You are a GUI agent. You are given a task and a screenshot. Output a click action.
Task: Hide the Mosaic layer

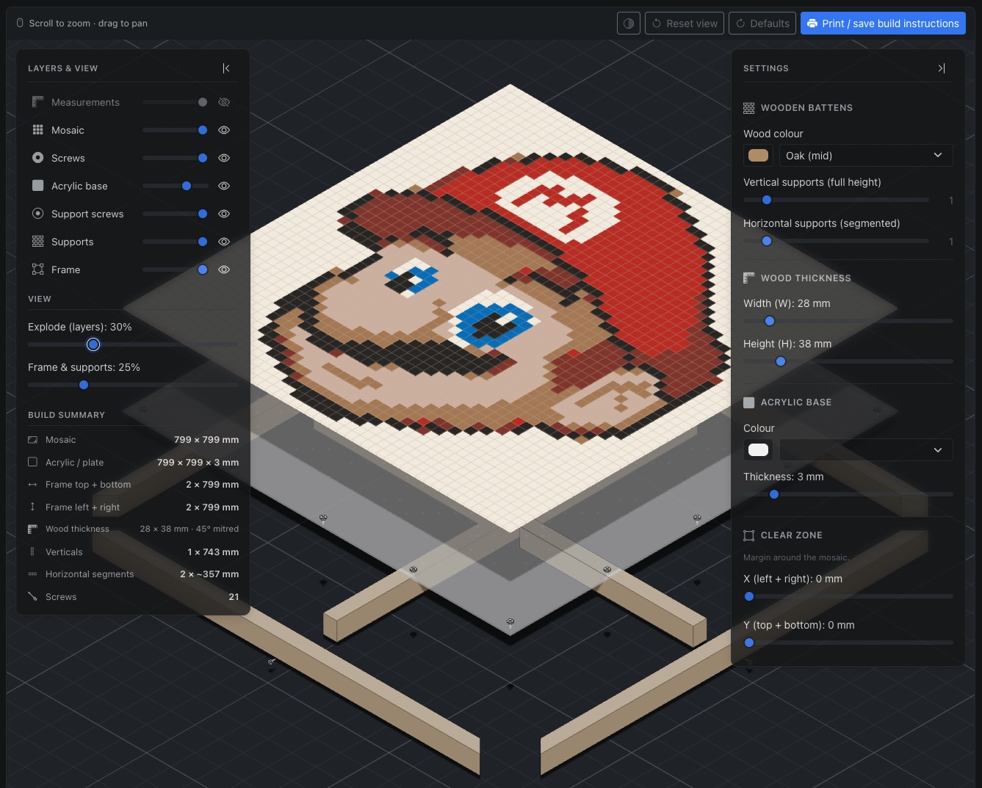point(224,130)
